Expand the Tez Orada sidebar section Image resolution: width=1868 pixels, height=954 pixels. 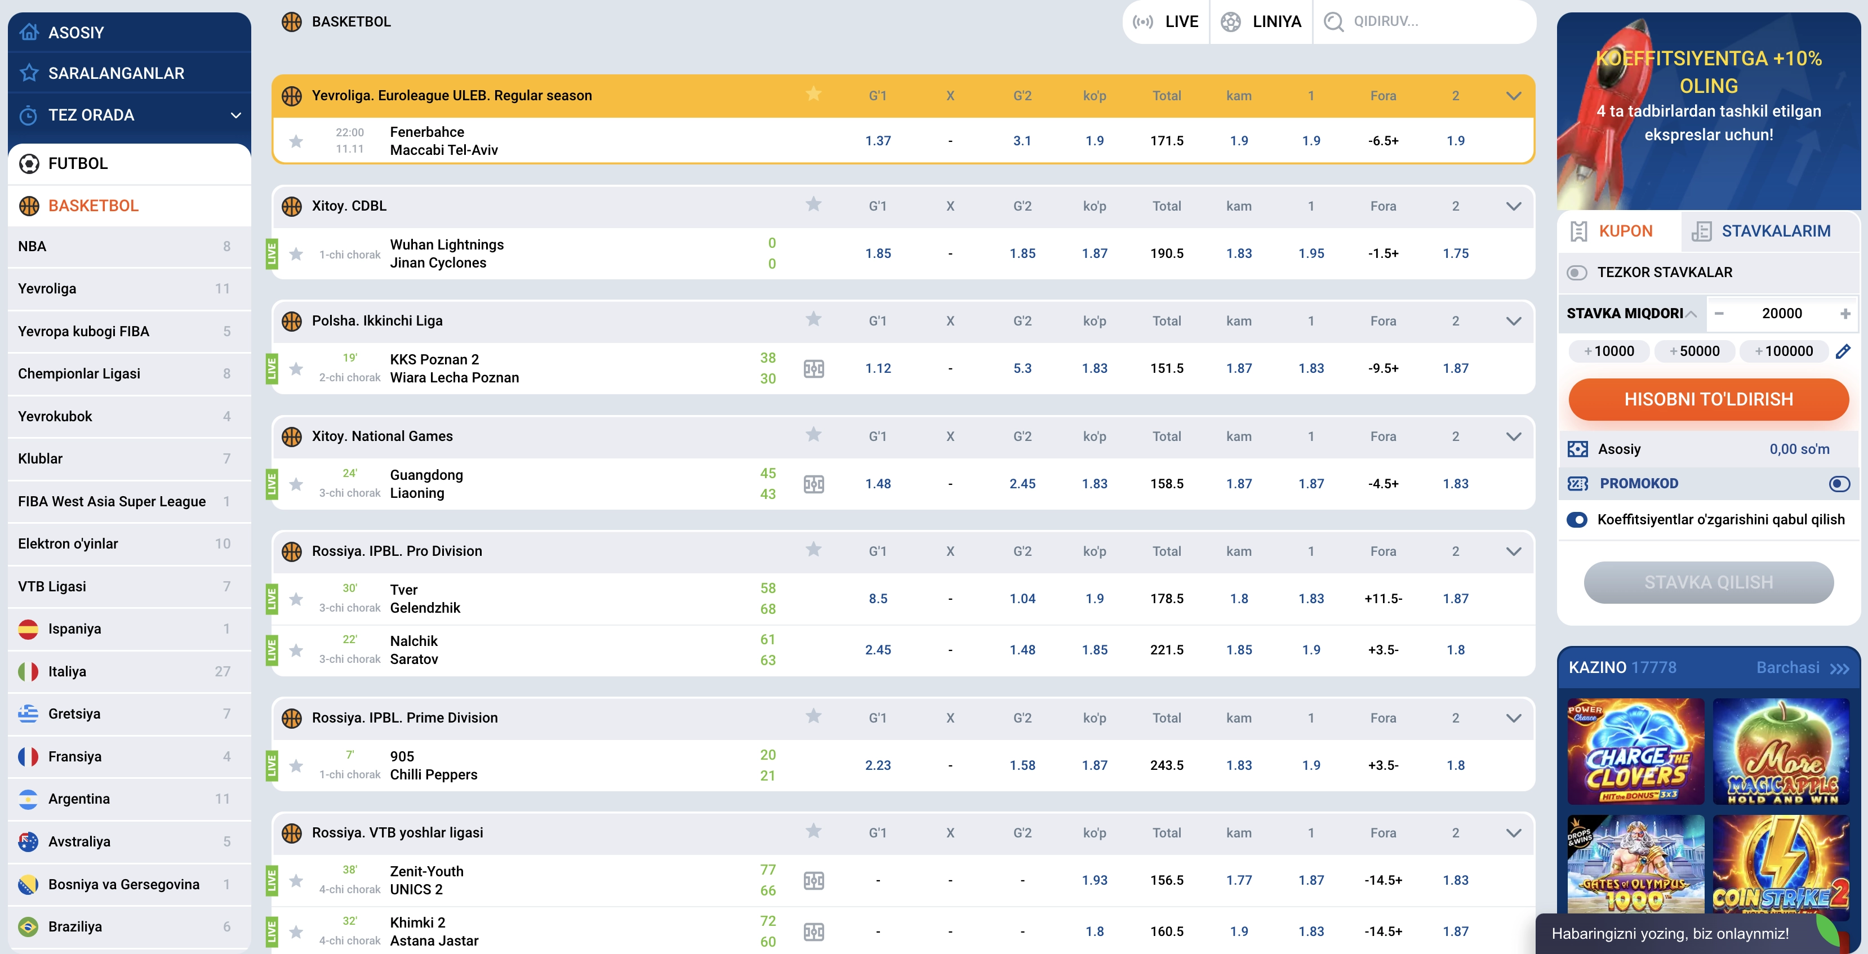(235, 115)
